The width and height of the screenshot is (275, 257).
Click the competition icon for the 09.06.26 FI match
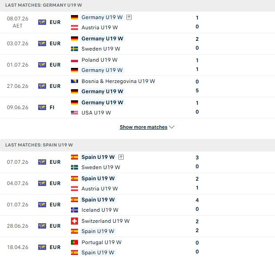click(x=42, y=107)
